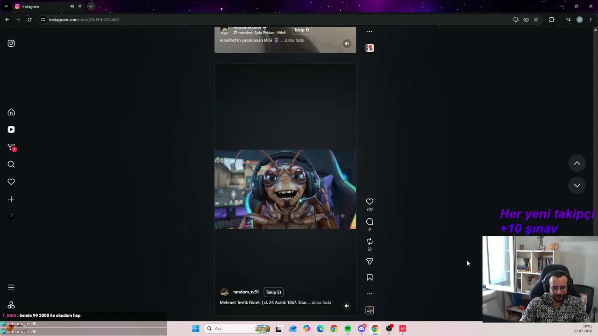
Task: Mute the random_tv31 reel sound
Action: coord(347,306)
